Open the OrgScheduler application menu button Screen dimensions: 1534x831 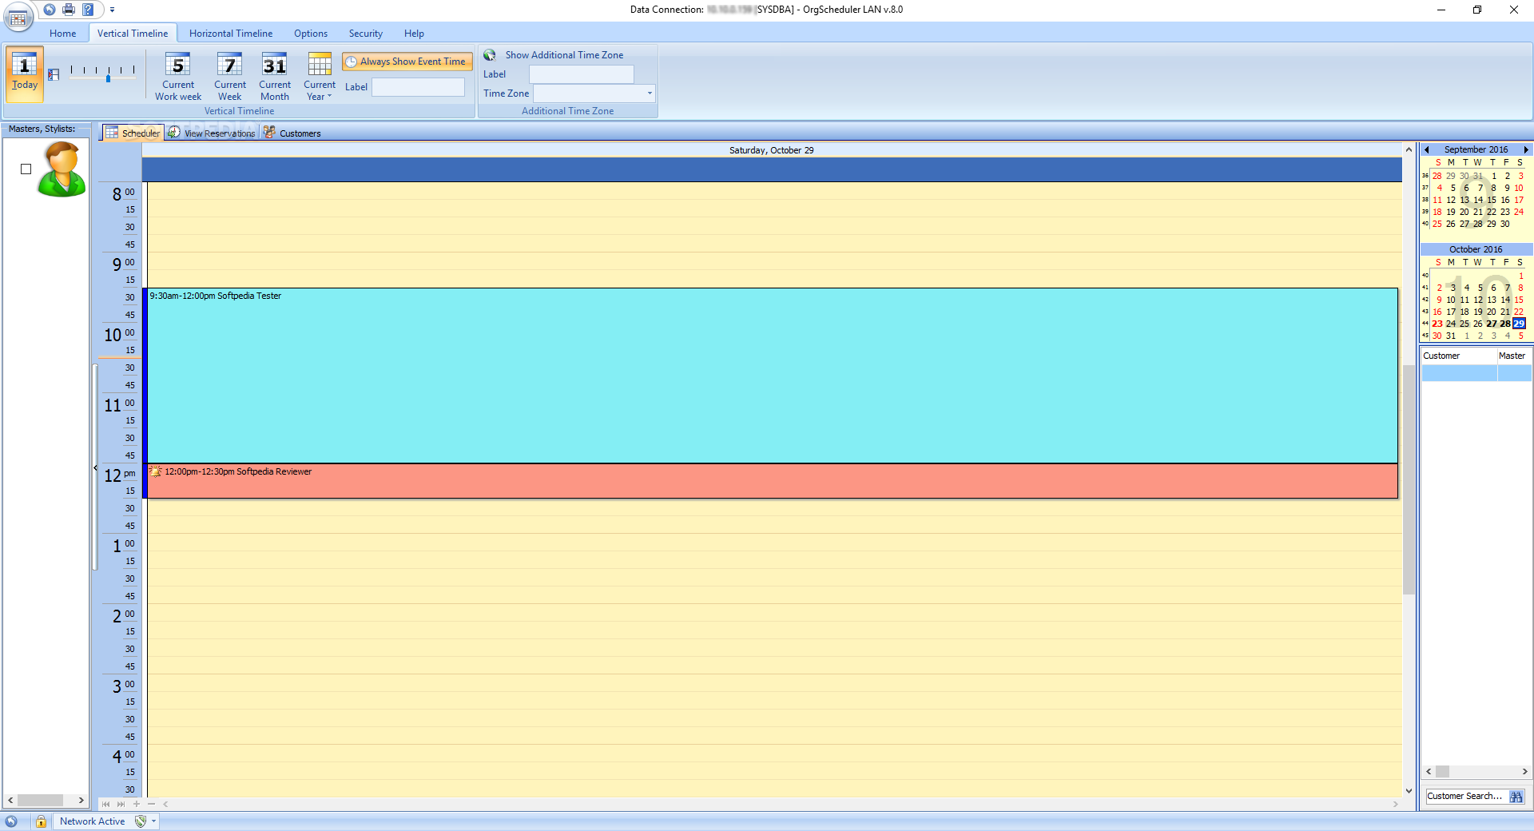[x=18, y=17]
